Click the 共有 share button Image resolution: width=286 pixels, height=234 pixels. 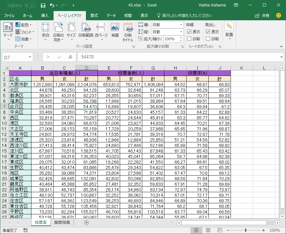(262, 15)
